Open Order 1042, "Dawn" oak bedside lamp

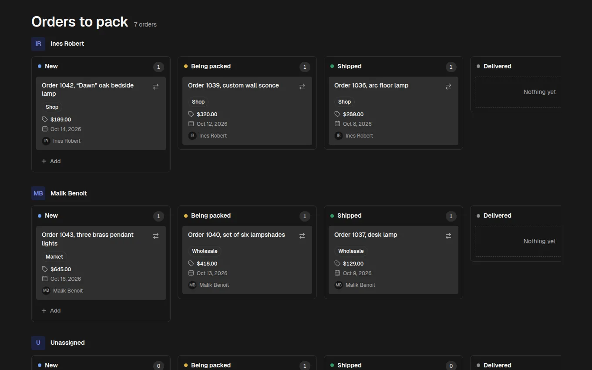(87, 90)
